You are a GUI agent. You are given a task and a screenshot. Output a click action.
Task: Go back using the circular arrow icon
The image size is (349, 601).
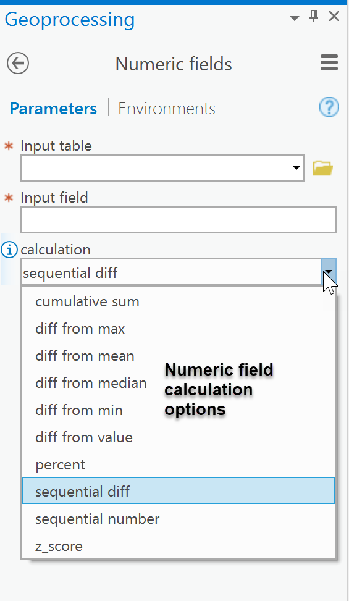pos(18,63)
